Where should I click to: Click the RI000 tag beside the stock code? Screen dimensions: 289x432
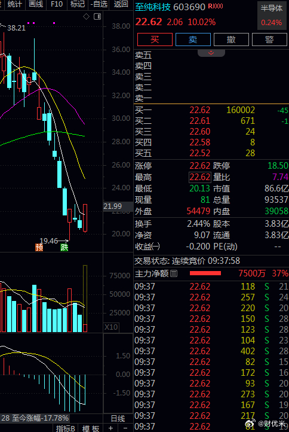(x=216, y=7)
